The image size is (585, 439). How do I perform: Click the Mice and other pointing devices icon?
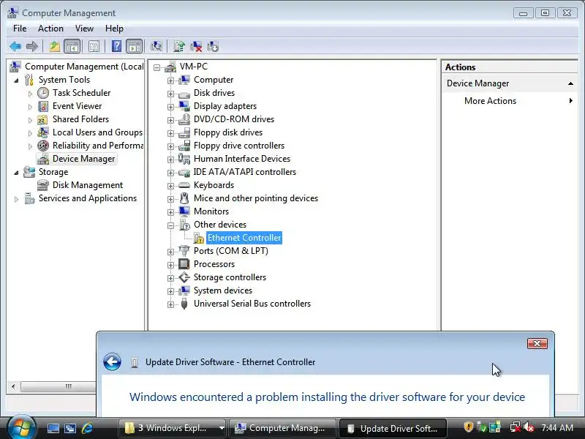click(184, 198)
